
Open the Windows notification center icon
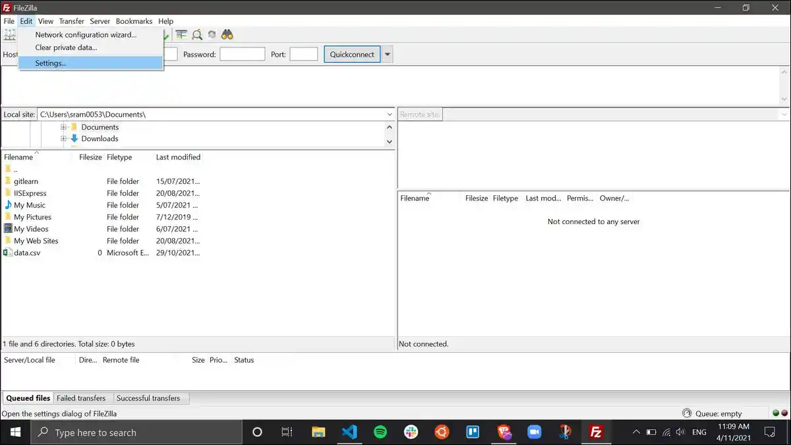[769, 432]
